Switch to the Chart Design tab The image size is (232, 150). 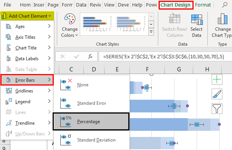[176, 5]
